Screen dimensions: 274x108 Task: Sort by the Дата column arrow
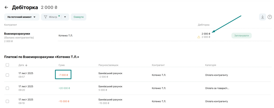click(x=26, y=65)
